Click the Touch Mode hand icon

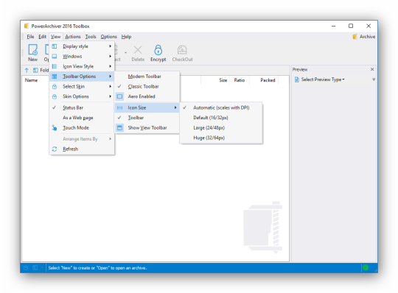pos(55,128)
